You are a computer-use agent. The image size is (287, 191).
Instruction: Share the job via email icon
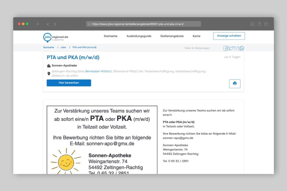pos(236,48)
